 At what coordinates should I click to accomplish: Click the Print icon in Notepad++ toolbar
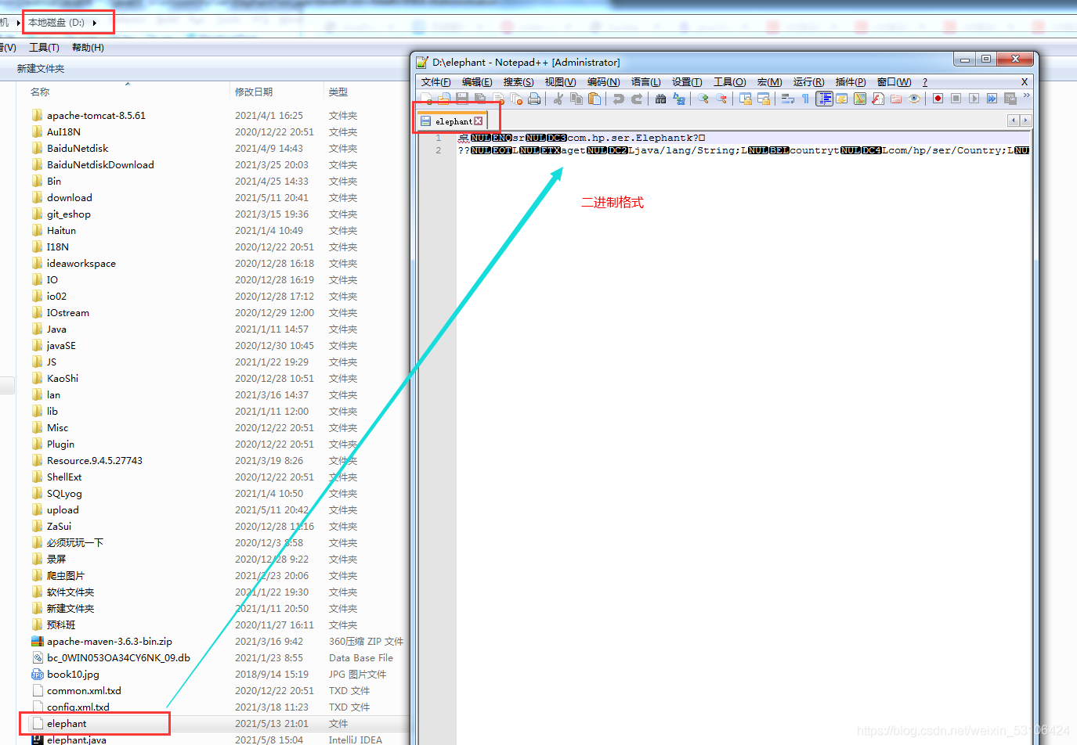(534, 99)
